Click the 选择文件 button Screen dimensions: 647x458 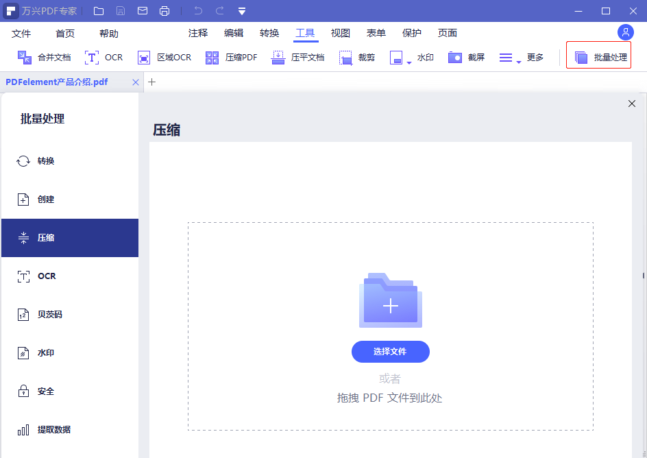click(390, 351)
